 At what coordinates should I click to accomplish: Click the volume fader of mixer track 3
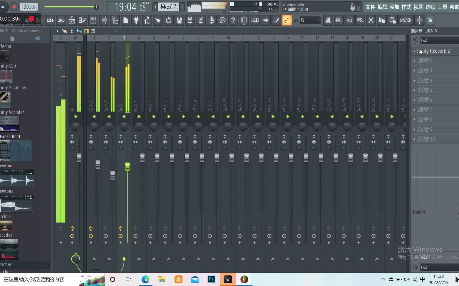point(127,167)
